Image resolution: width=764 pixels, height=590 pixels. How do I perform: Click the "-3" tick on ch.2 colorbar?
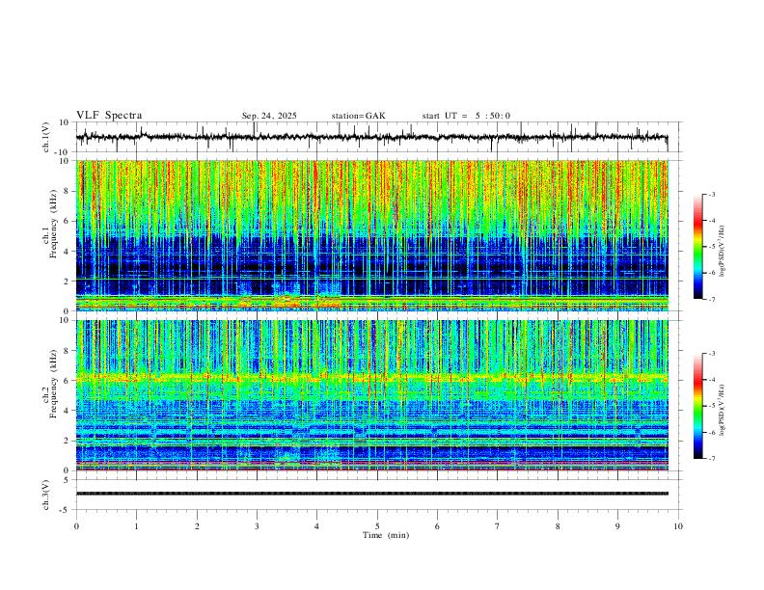pos(712,354)
